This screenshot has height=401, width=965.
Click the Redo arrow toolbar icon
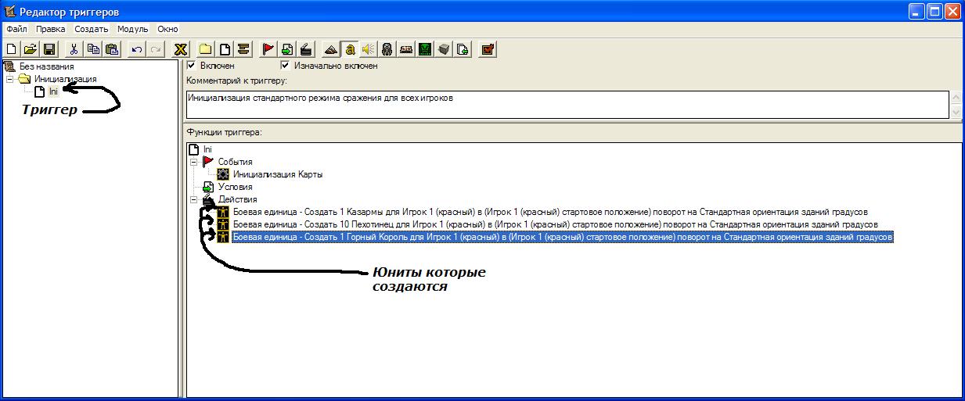pyautogui.click(x=155, y=49)
